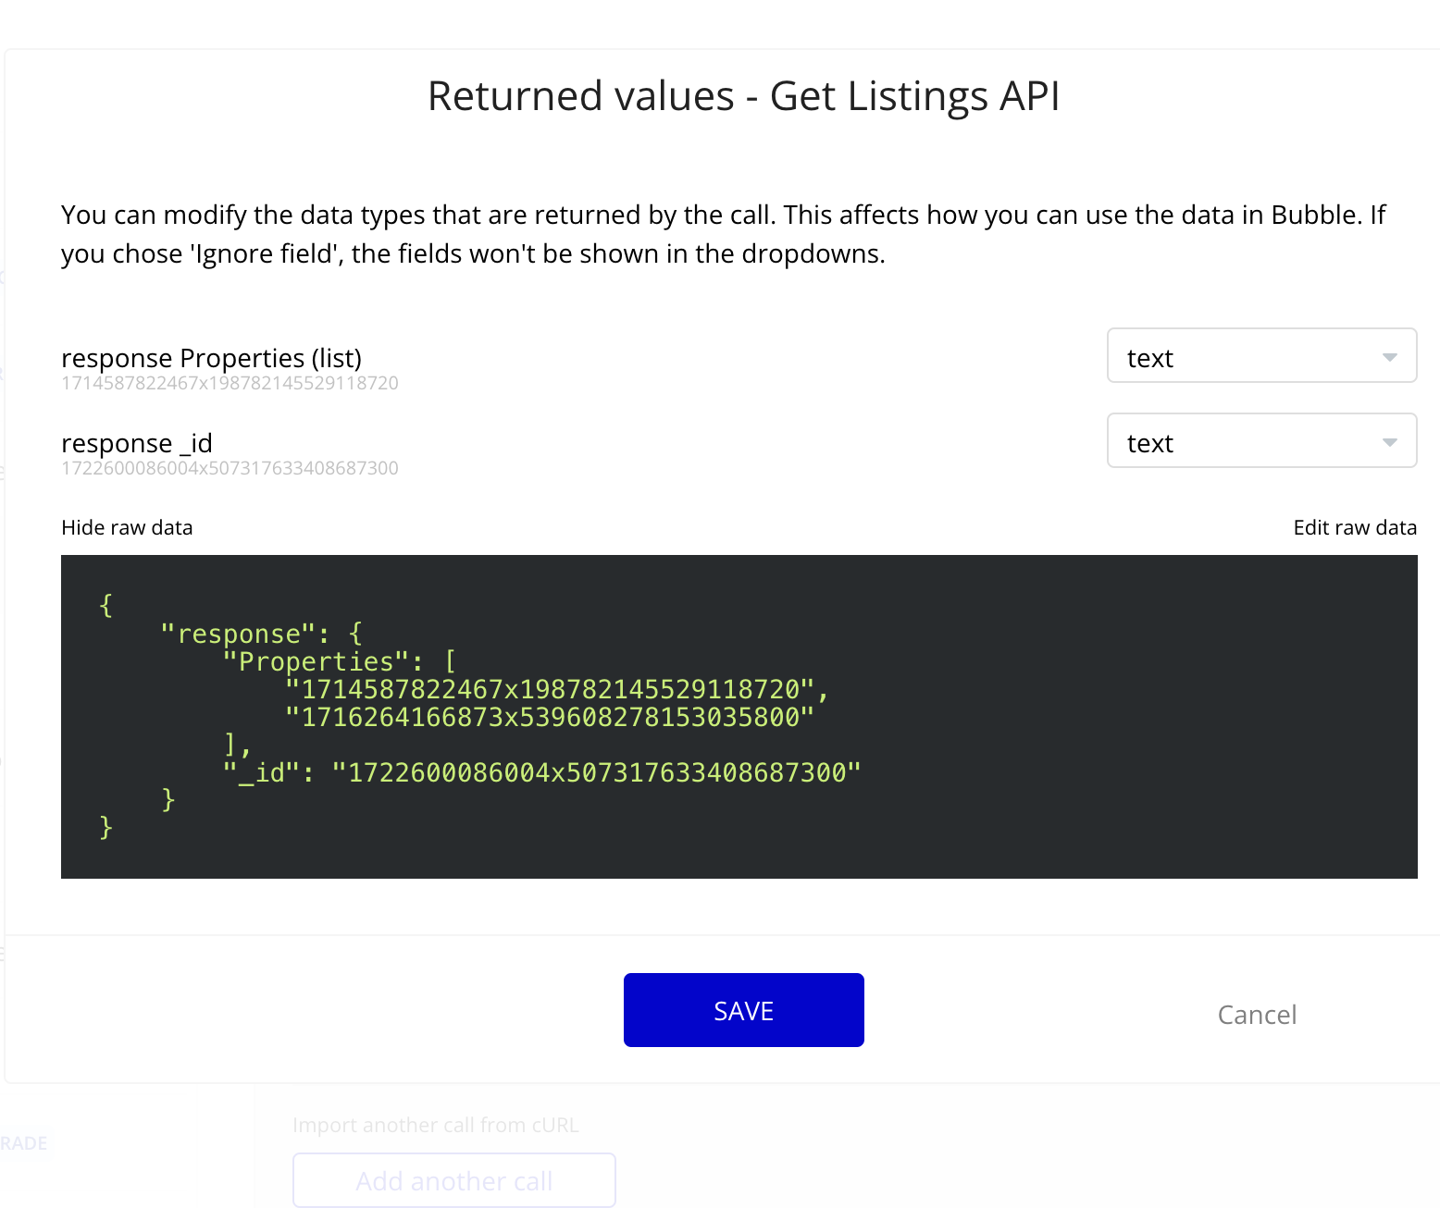Click Import another call from cURL
This screenshot has height=1208, width=1440.
(x=436, y=1125)
